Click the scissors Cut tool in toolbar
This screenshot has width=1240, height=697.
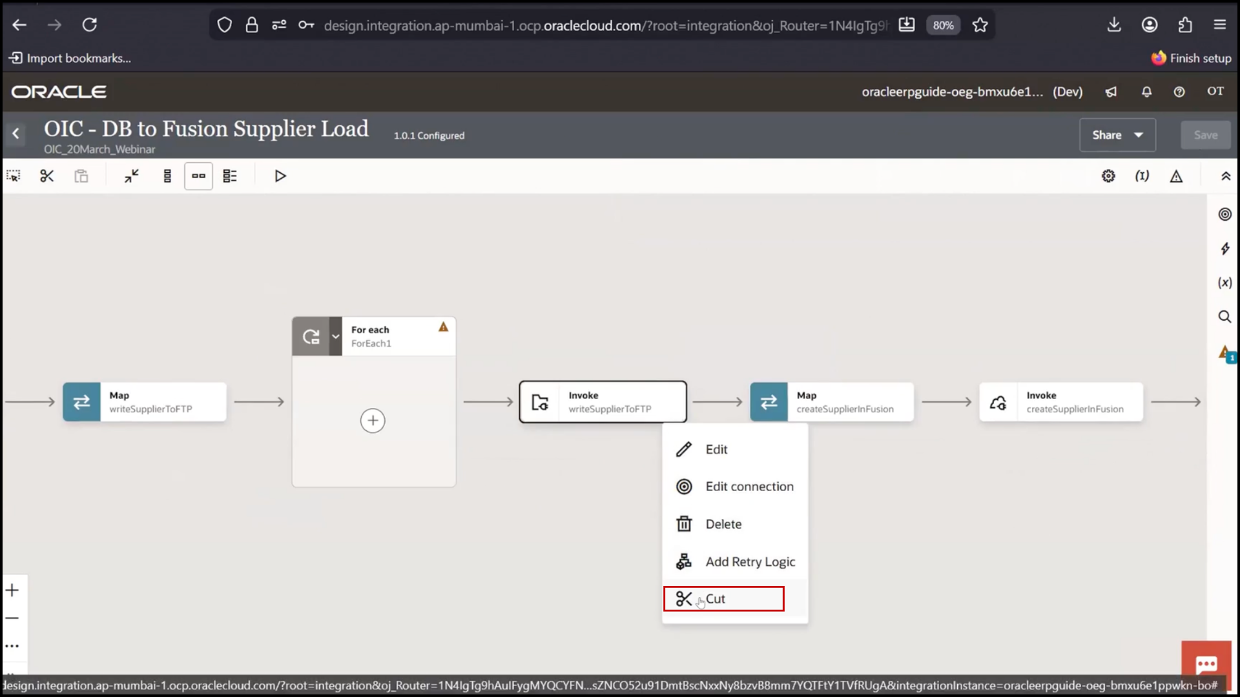[47, 176]
